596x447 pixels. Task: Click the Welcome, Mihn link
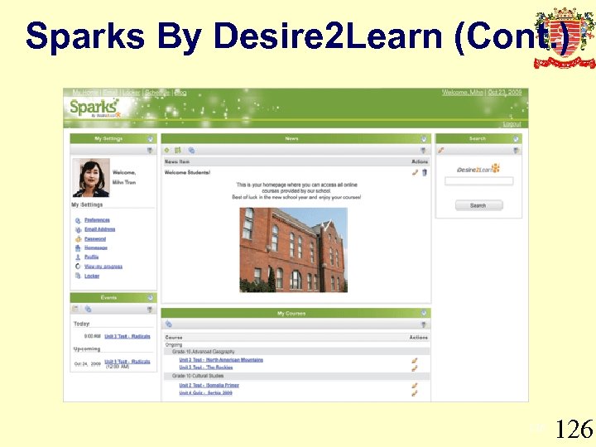point(463,93)
